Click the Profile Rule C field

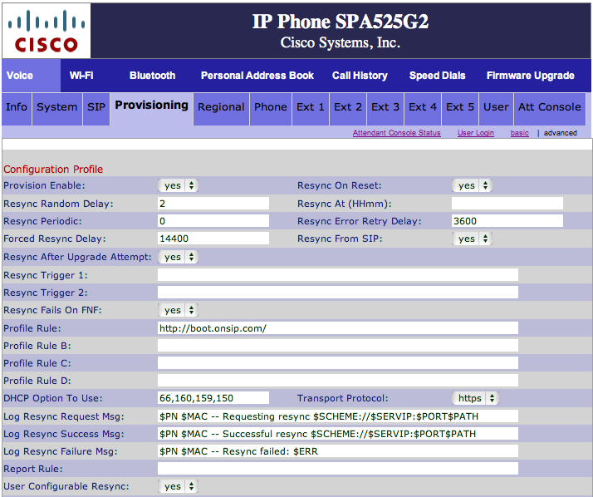tap(338, 363)
